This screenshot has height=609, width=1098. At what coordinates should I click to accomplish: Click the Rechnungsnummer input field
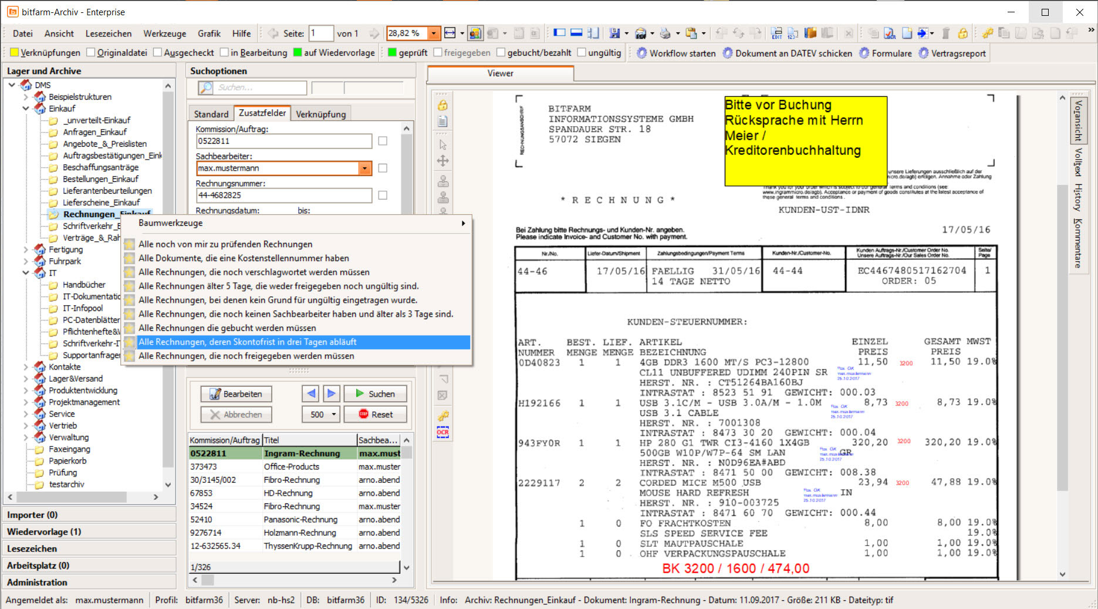click(x=284, y=195)
